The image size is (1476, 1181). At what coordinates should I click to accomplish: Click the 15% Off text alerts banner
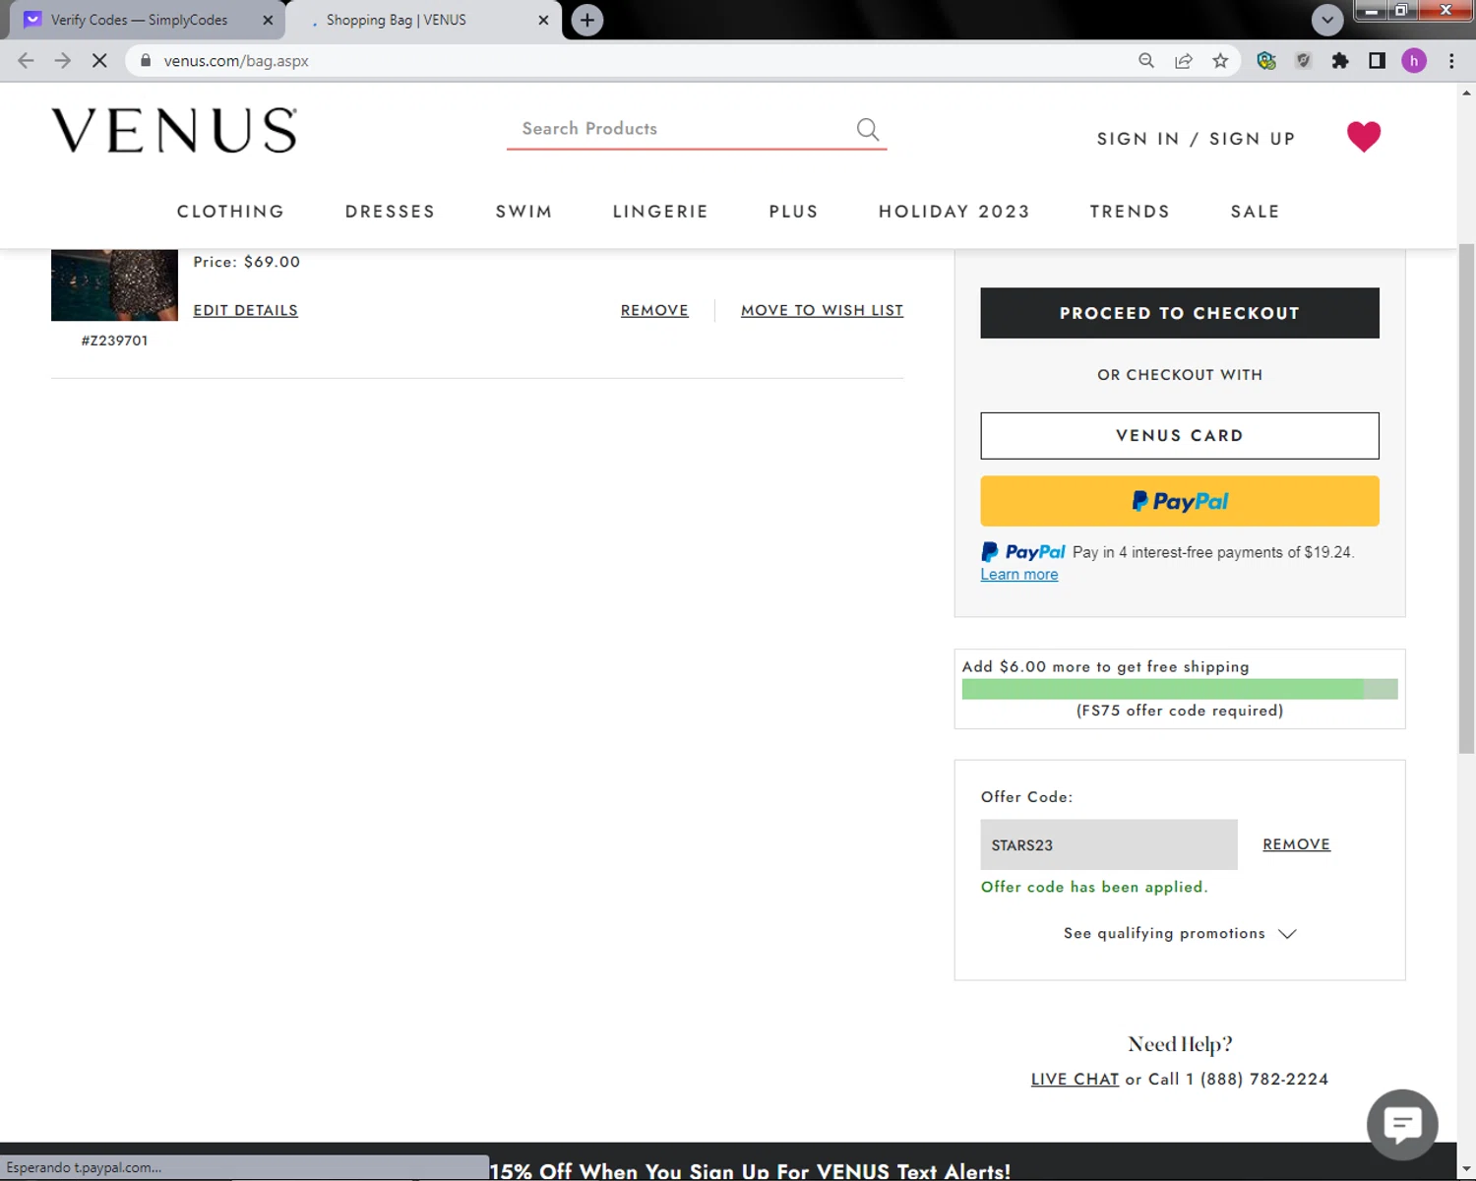point(750,1171)
